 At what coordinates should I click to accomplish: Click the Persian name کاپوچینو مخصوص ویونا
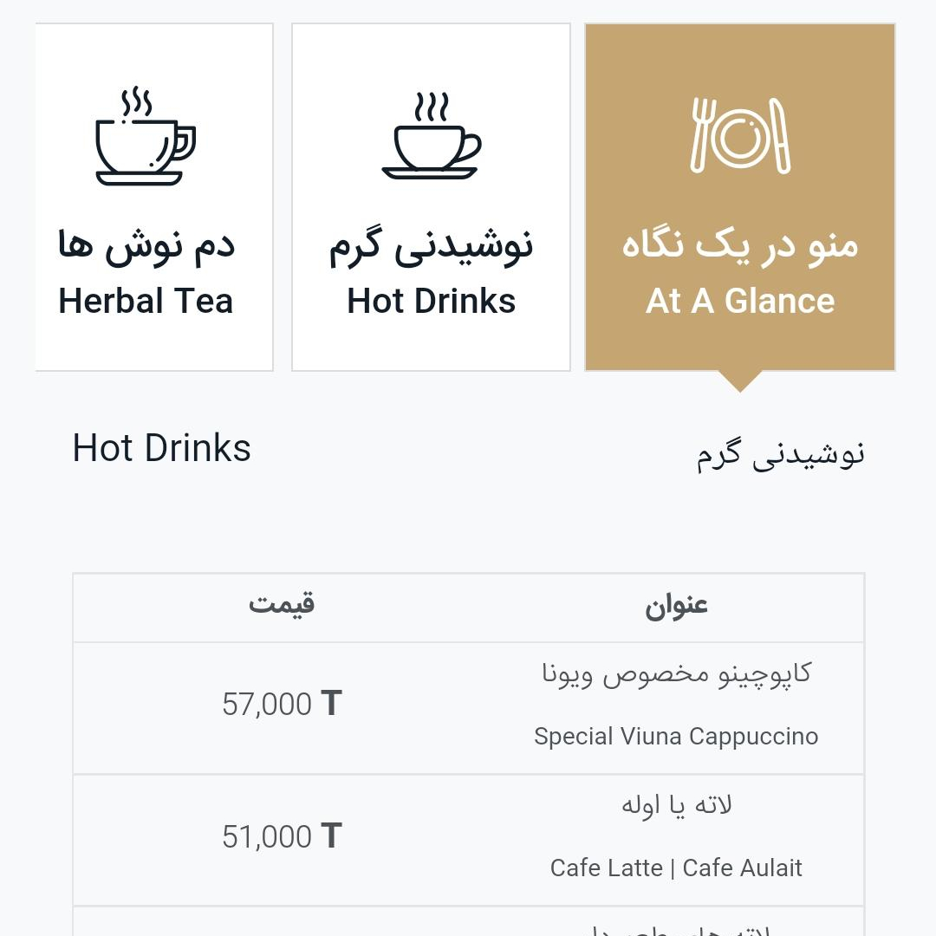[x=676, y=674]
